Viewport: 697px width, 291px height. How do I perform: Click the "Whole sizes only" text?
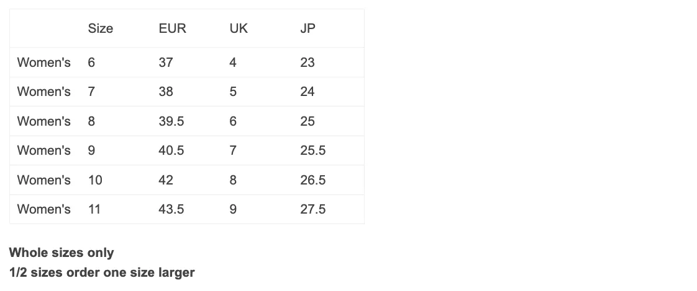point(61,253)
